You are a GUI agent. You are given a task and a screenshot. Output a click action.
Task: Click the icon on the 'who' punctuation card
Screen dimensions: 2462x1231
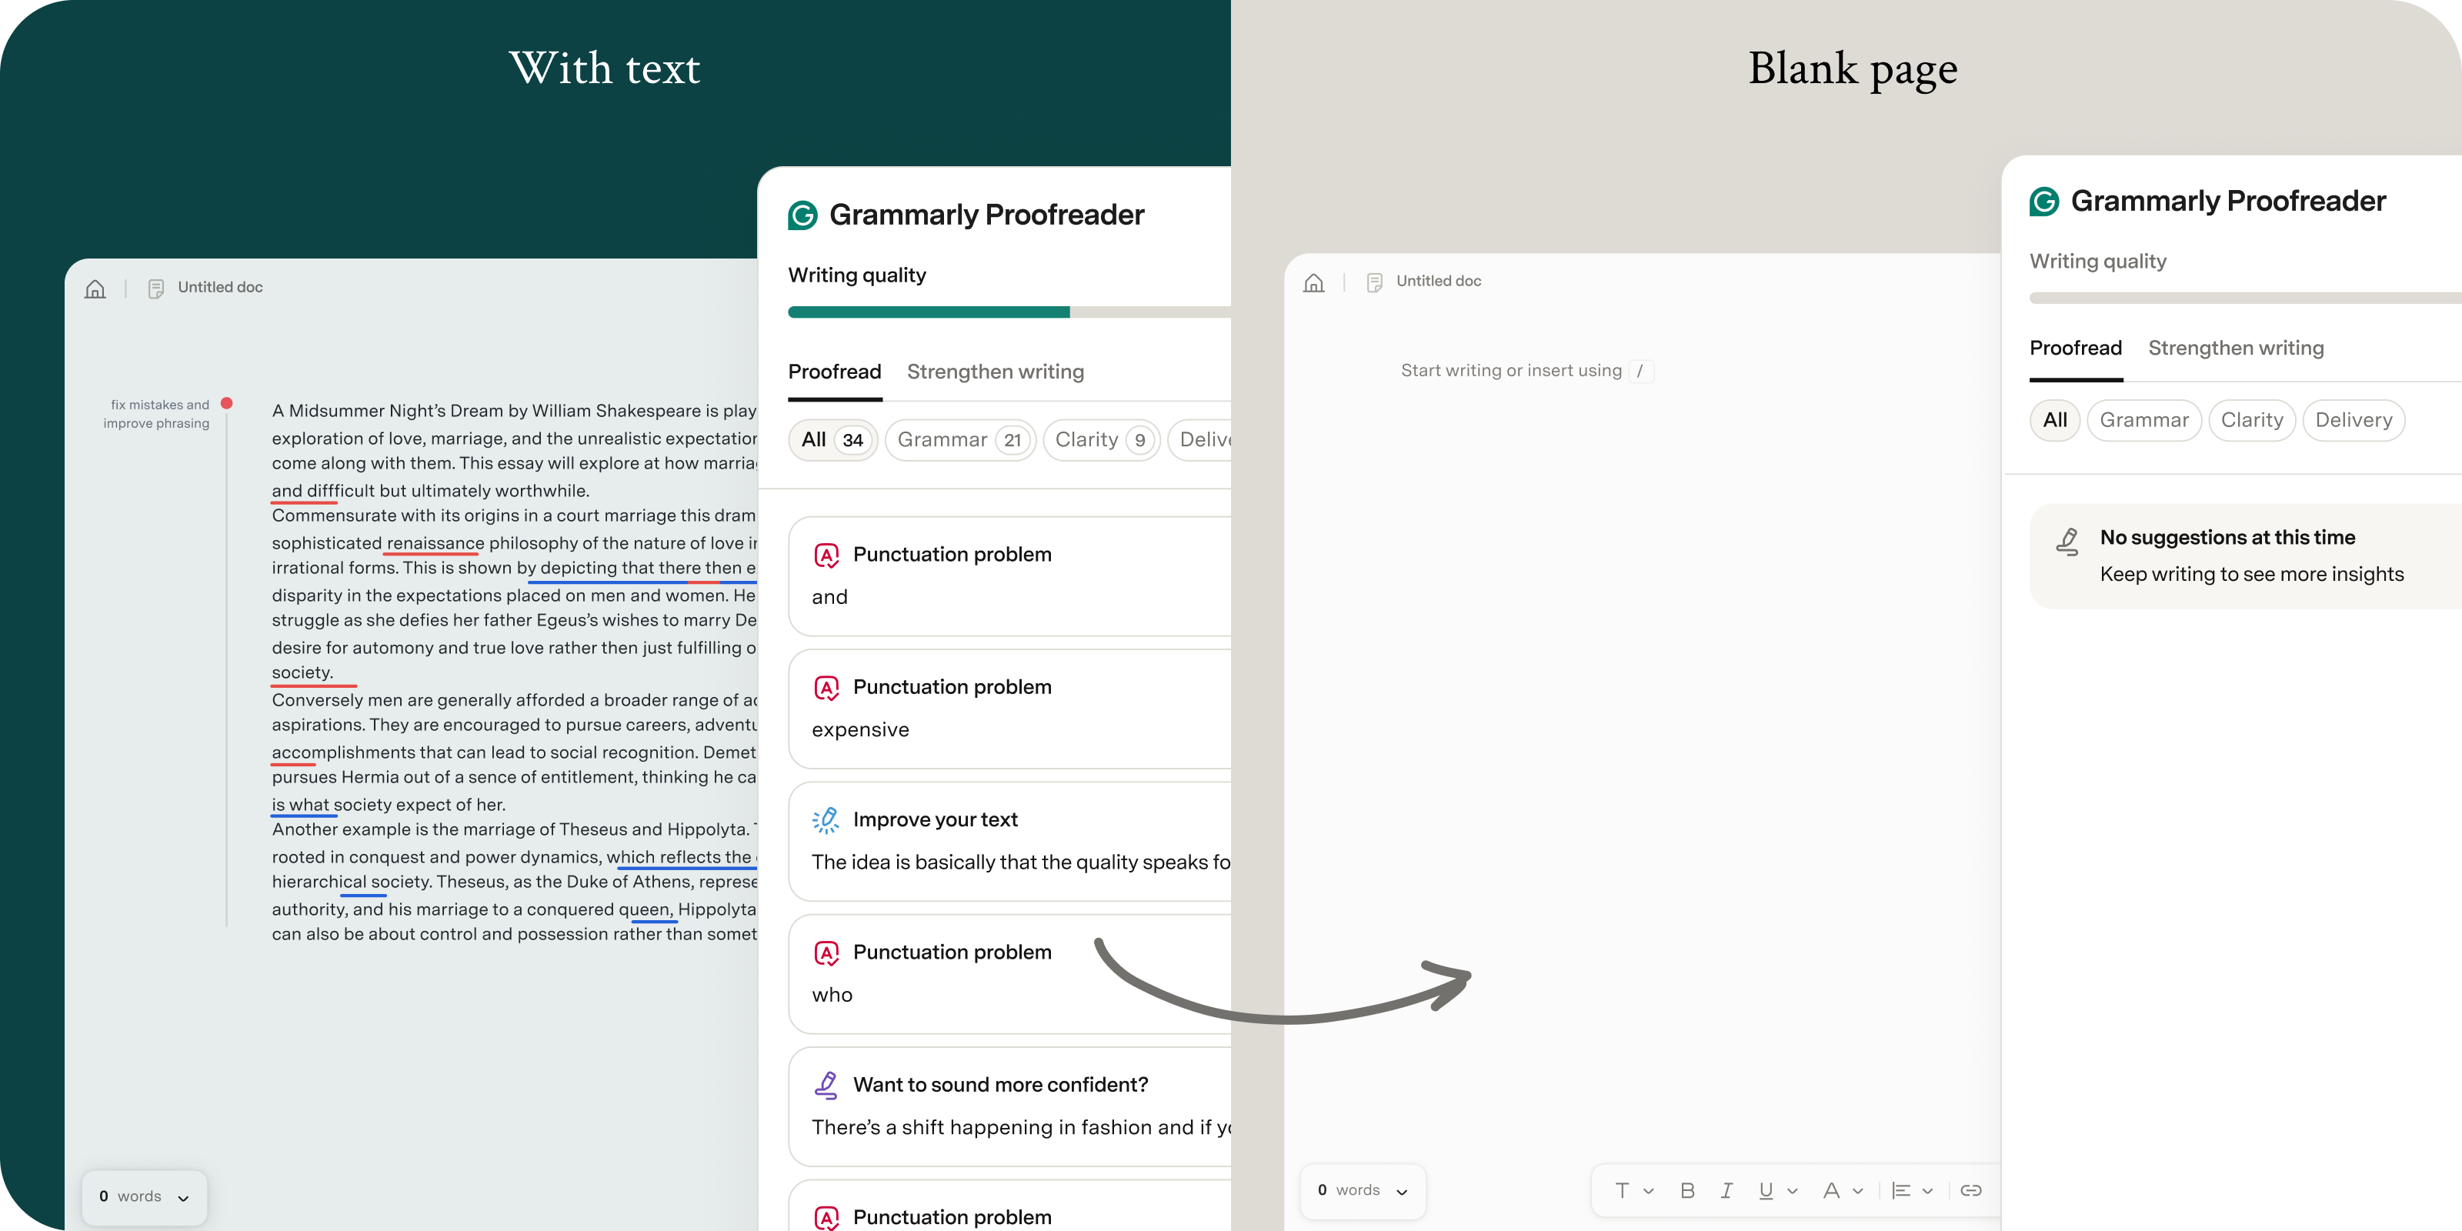tap(826, 953)
